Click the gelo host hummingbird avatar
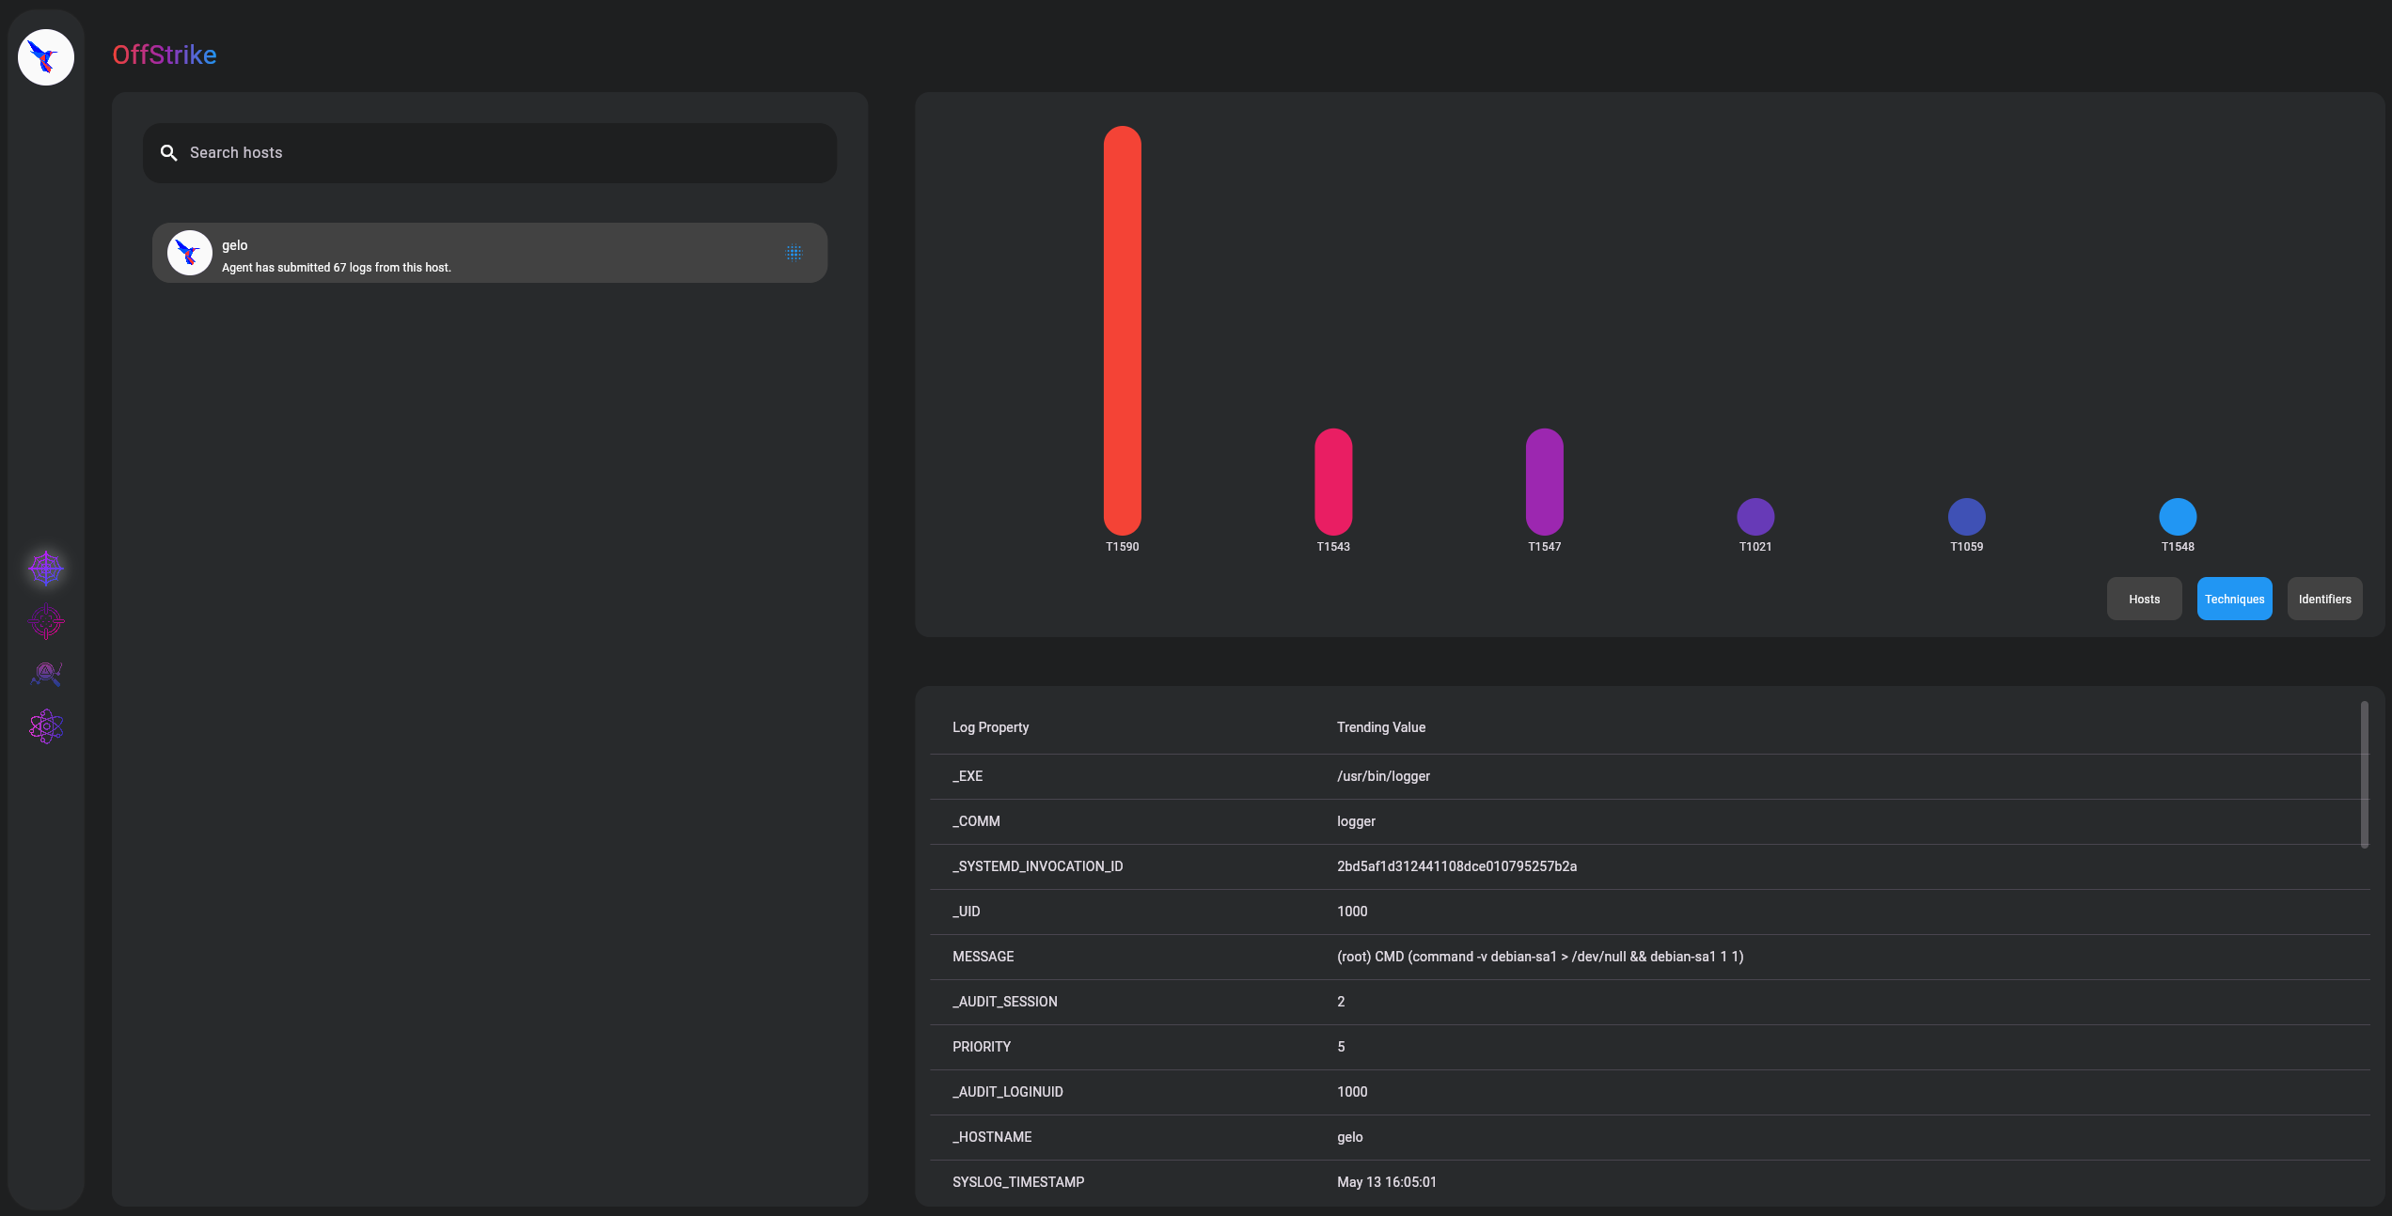 (x=189, y=253)
